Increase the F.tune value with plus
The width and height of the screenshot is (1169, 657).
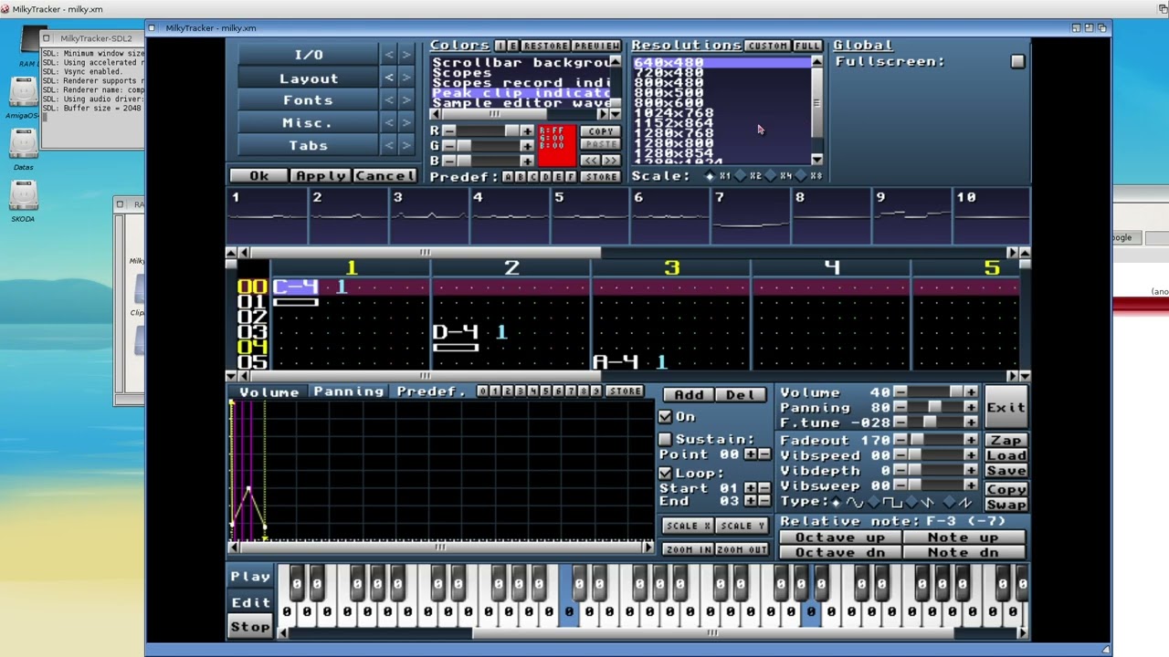pos(970,422)
